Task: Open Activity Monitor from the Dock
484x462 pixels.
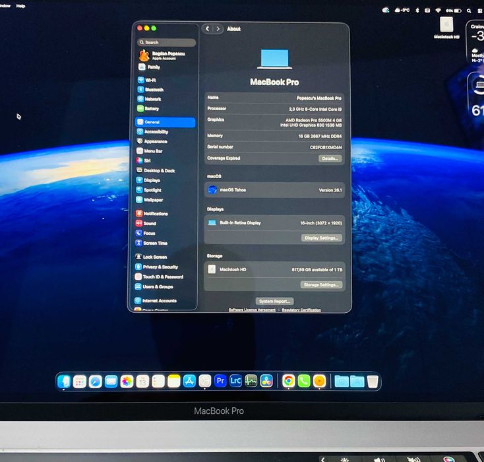Action: click(x=251, y=381)
